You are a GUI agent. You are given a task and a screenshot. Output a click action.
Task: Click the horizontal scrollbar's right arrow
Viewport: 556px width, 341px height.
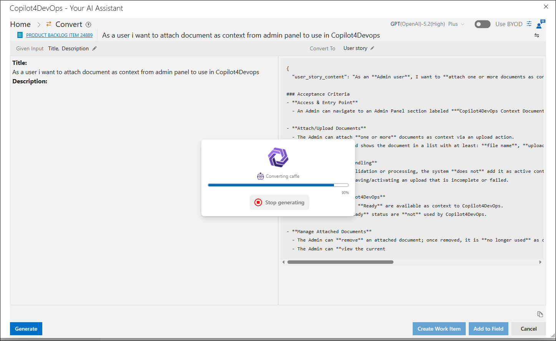[540, 262]
